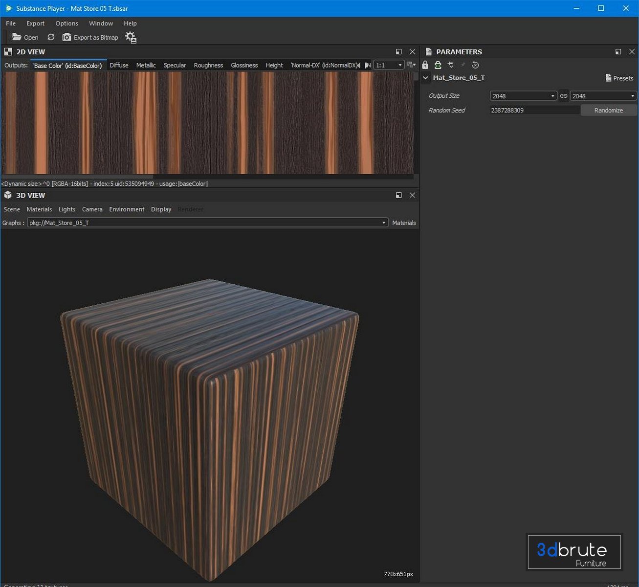This screenshot has height=587, width=639.
Task: Click the Open folder icon in toolbar
Action: tap(17, 37)
